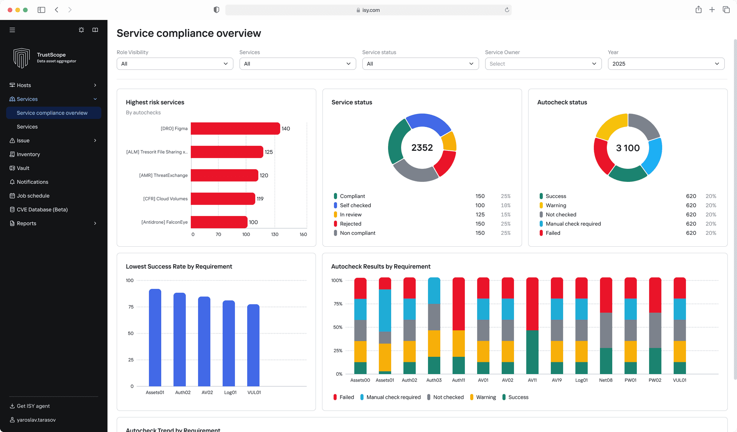737x432 pixels.
Task: Toggle the Failed legend in Autocheck Results chart
Action: click(343, 397)
